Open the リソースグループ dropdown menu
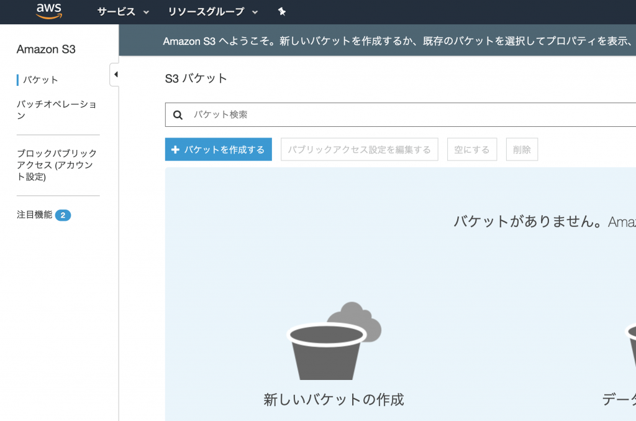 [x=213, y=12]
